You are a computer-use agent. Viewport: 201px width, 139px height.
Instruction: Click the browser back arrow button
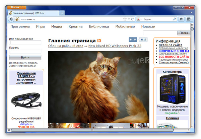11,19
